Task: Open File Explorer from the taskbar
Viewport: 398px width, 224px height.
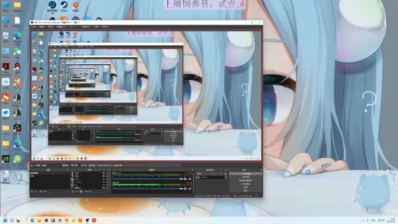Action: click(x=39, y=220)
